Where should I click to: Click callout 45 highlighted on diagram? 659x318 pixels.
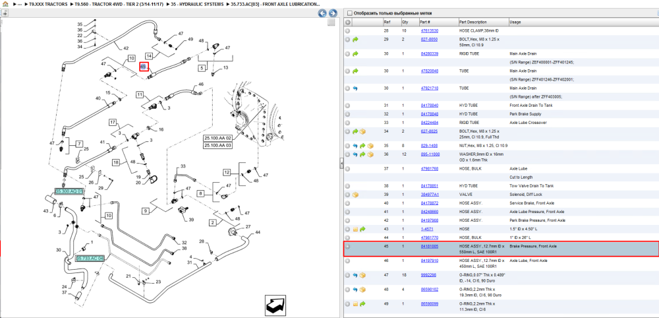[x=144, y=67]
